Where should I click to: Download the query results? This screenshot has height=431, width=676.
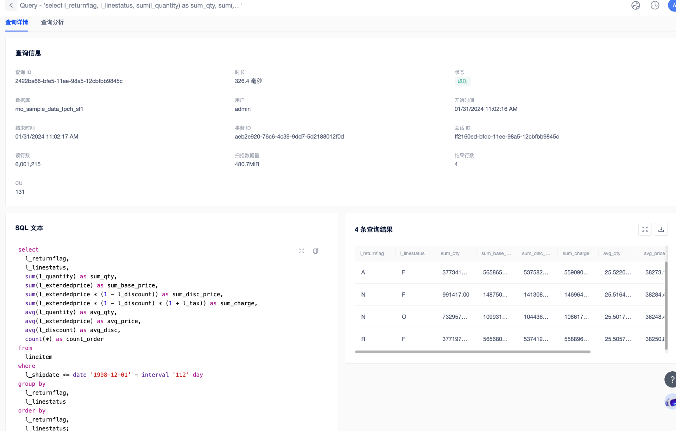pyautogui.click(x=661, y=230)
